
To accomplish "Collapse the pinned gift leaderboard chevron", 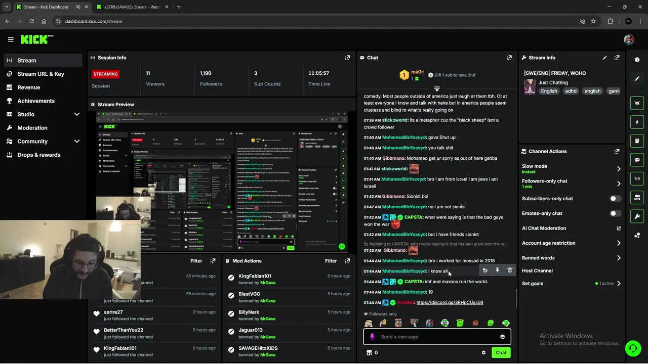I will (437, 89).
